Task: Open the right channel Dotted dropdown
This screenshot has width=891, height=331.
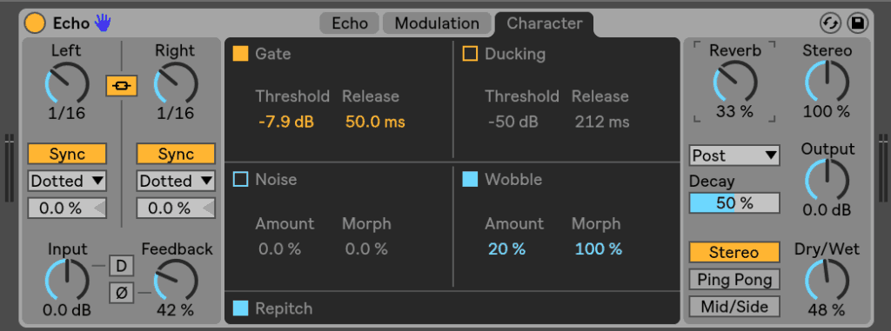Action: (176, 181)
